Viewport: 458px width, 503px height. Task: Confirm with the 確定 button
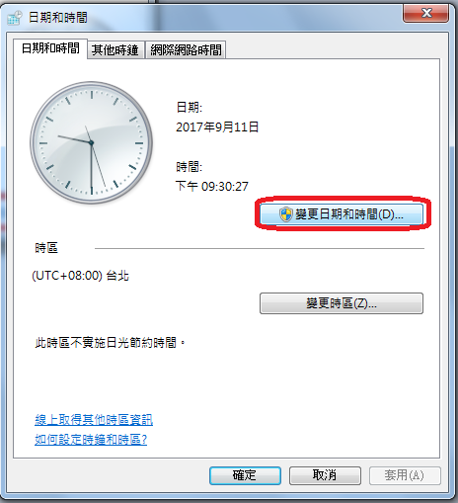pyautogui.click(x=245, y=475)
